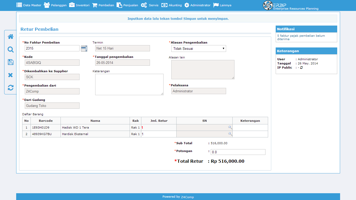This screenshot has height=200, width=356.
Task: Click the Hardisk Eksternal name cell
Action: point(95,134)
